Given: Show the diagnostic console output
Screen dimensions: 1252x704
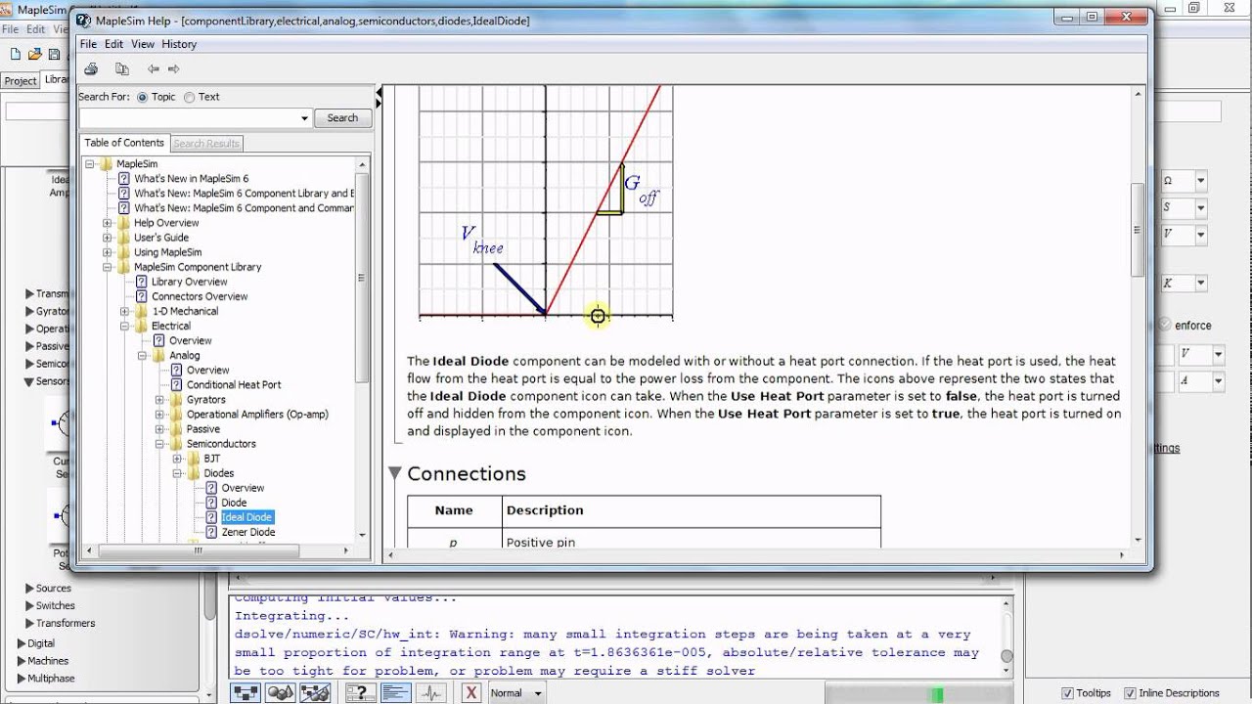Looking at the screenshot, I should tap(395, 692).
